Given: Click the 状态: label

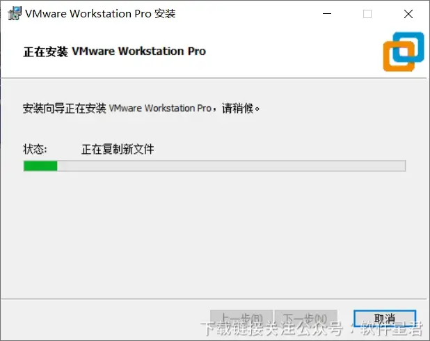Looking at the screenshot, I should [35, 149].
